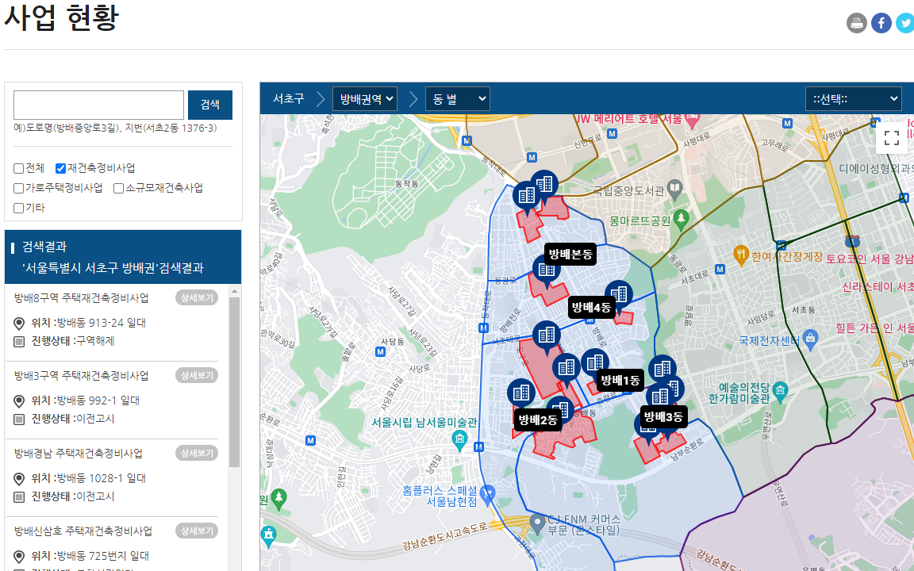
Task: Click the 방배3동 map label
Action: click(663, 416)
